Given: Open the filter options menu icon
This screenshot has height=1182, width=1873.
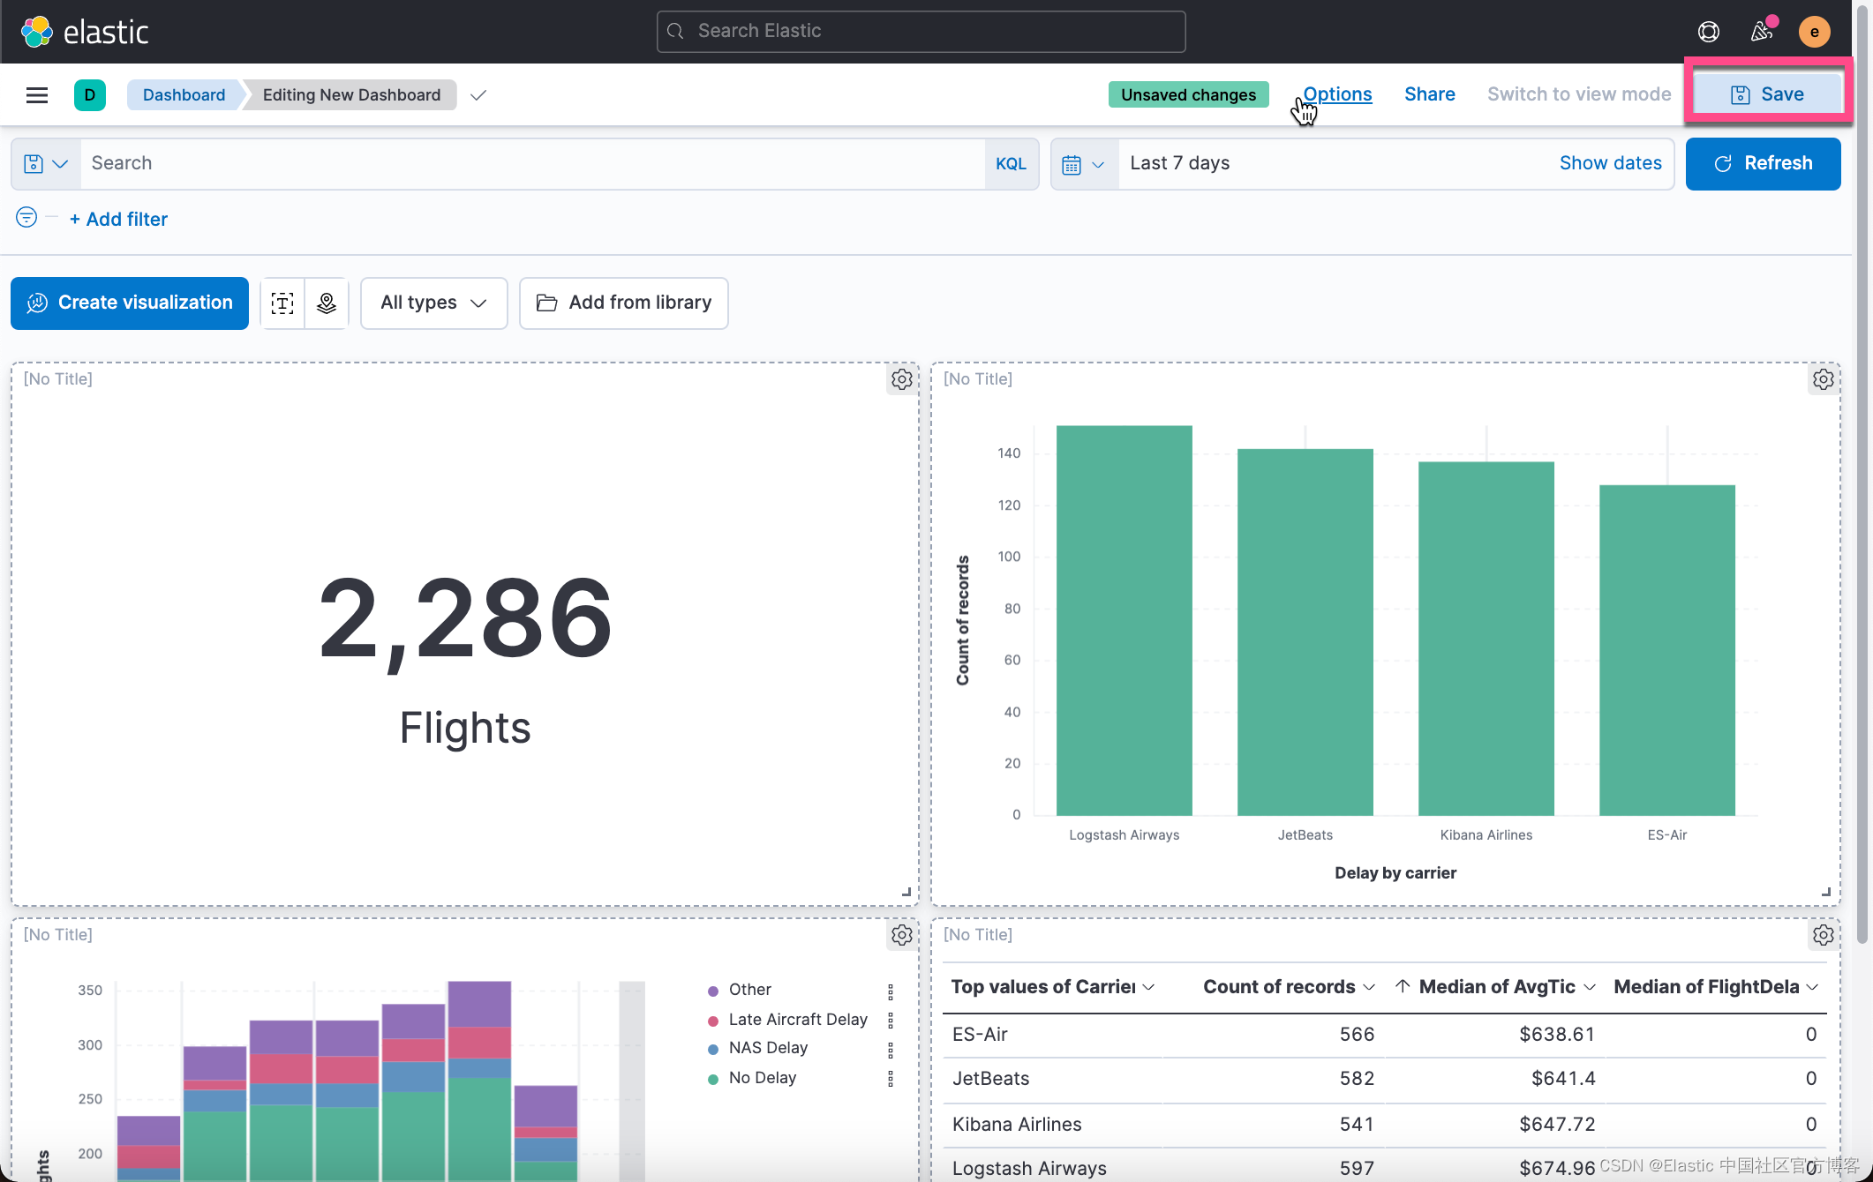Looking at the screenshot, I should click(x=26, y=218).
